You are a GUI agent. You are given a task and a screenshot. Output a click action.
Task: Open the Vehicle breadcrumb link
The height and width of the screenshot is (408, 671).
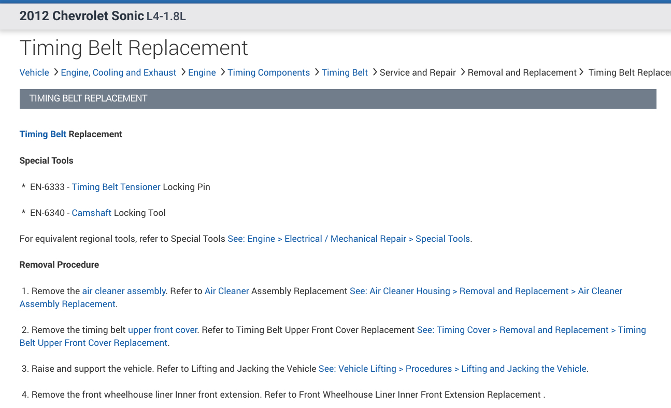pos(34,72)
